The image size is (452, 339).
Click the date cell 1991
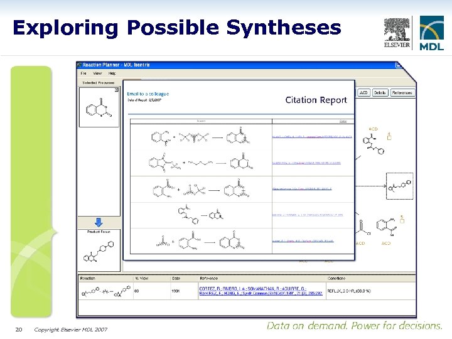176,291
